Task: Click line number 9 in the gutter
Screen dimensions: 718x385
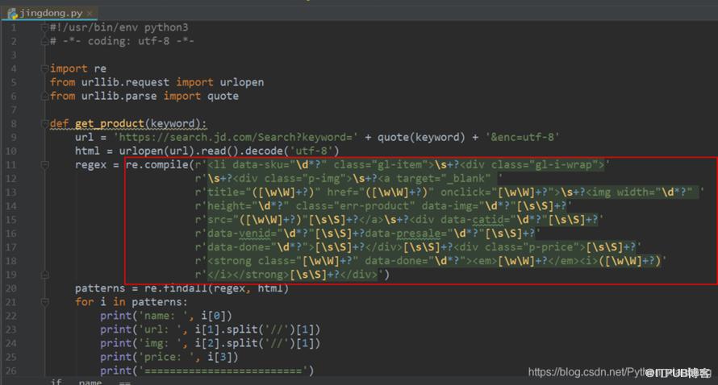Action: [x=13, y=137]
